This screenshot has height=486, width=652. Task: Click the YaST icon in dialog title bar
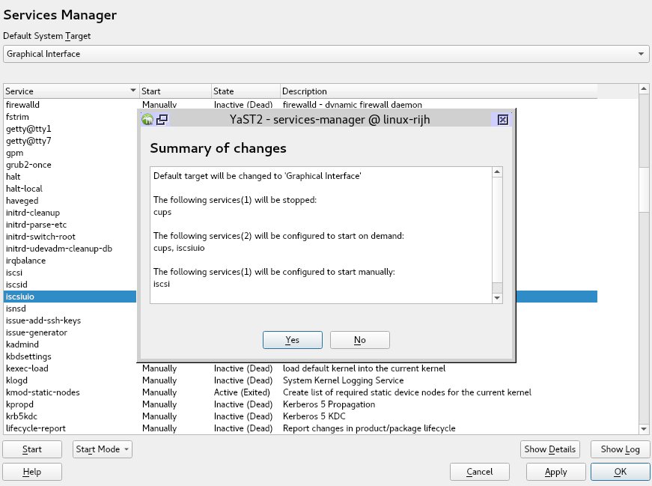click(147, 119)
